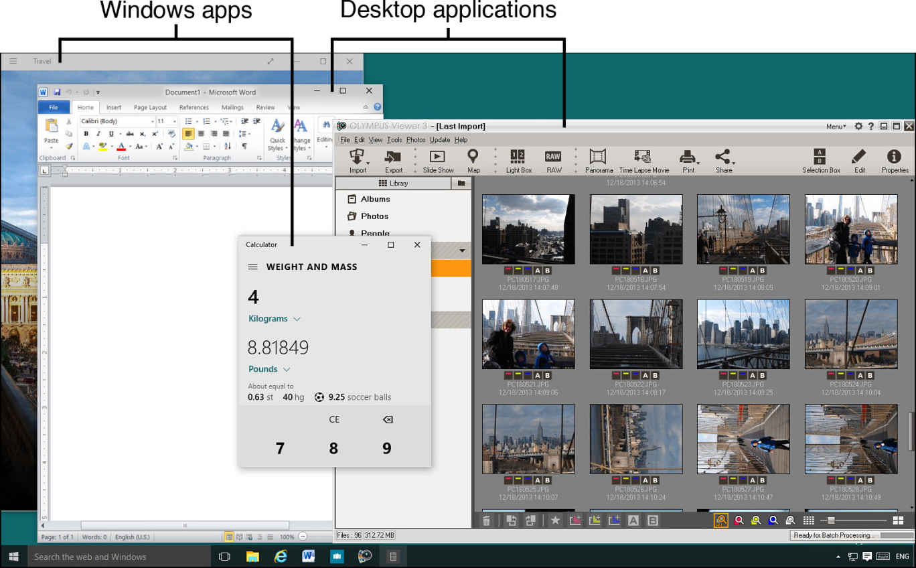Expand the collapsed dropdown arrow in Olympus sidebar
The image size is (916, 568).
tap(461, 251)
